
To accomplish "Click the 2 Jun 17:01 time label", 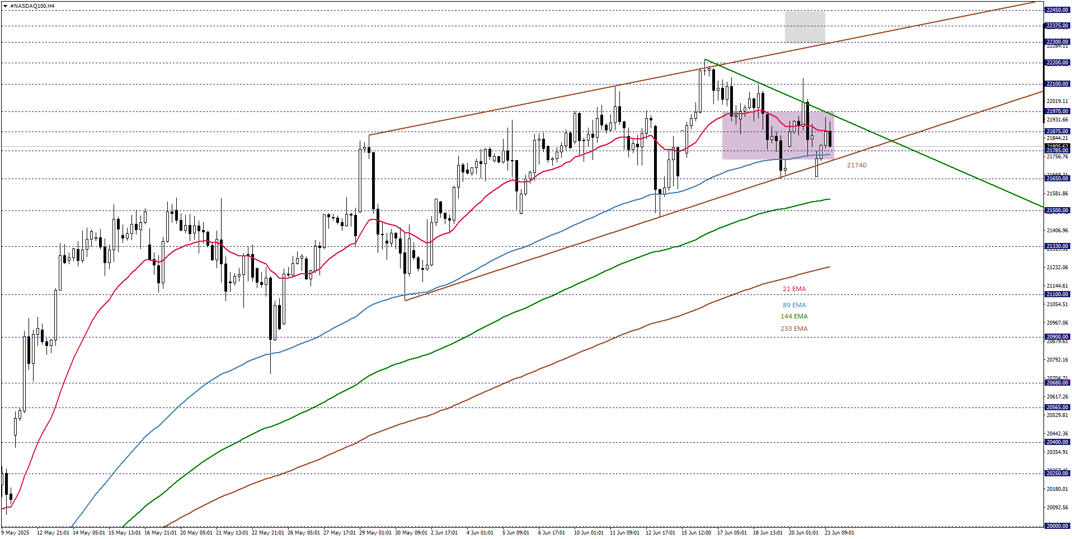I will click(x=444, y=533).
